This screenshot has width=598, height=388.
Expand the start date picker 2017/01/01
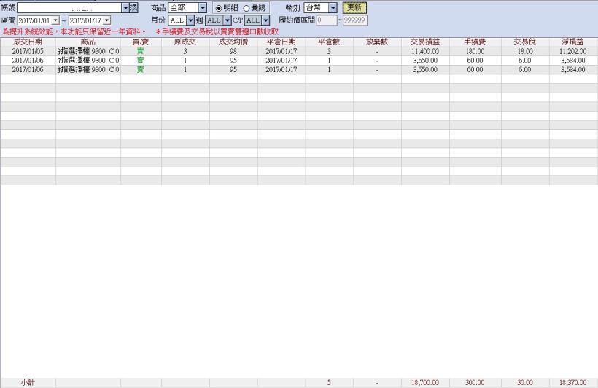point(56,20)
